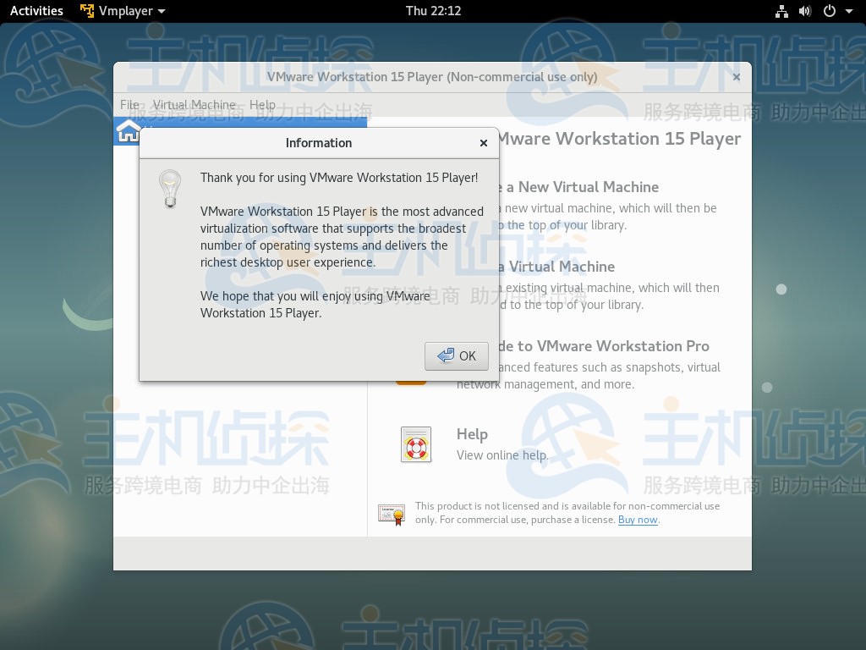Image resolution: width=866 pixels, height=650 pixels.
Task: Click Activities in the top bar
Action: pyautogui.click(x=36, y=11)
